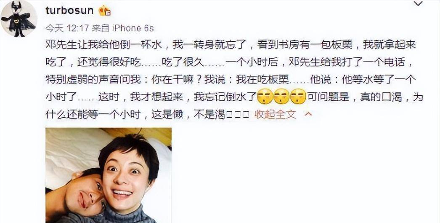Click the post line starting 特别虚弱的声音问我
Viewport: 440px width, 223px height.
click(x=231, y=80)
